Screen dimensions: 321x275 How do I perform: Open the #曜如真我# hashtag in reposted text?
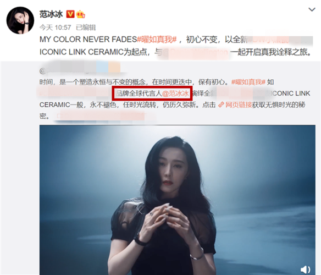248,82
